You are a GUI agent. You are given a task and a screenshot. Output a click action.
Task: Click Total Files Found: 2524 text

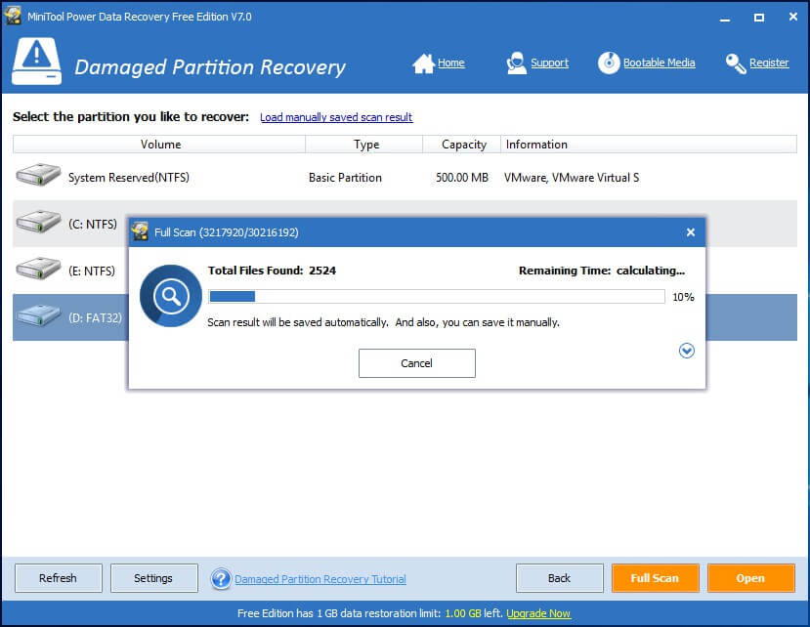pos(272,271)
